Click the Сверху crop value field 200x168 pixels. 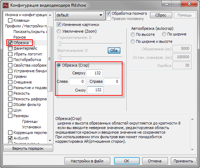94,73
